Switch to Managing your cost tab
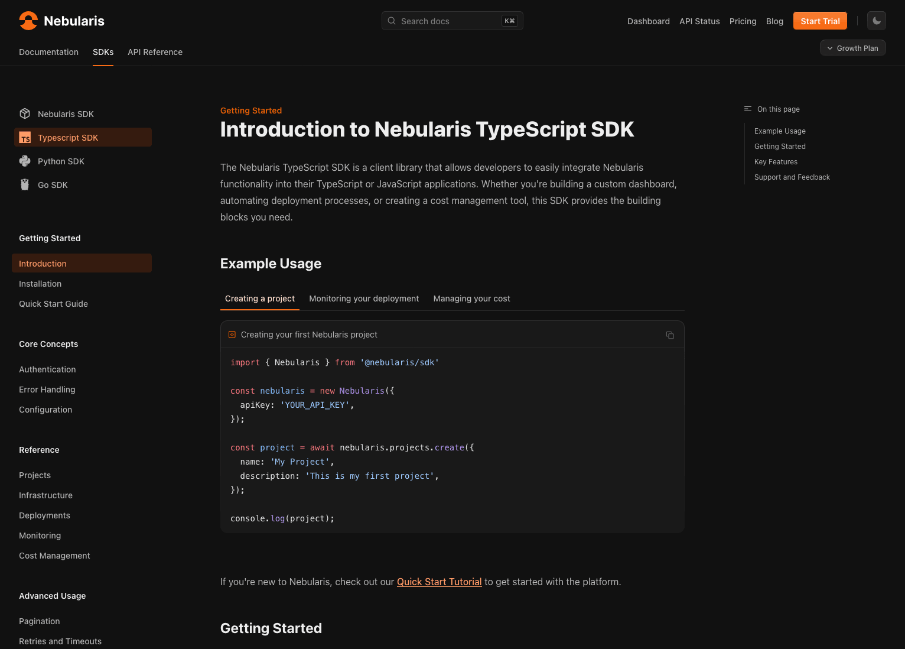This screenshot has height=649, width=905. click(x=471, y=298)
